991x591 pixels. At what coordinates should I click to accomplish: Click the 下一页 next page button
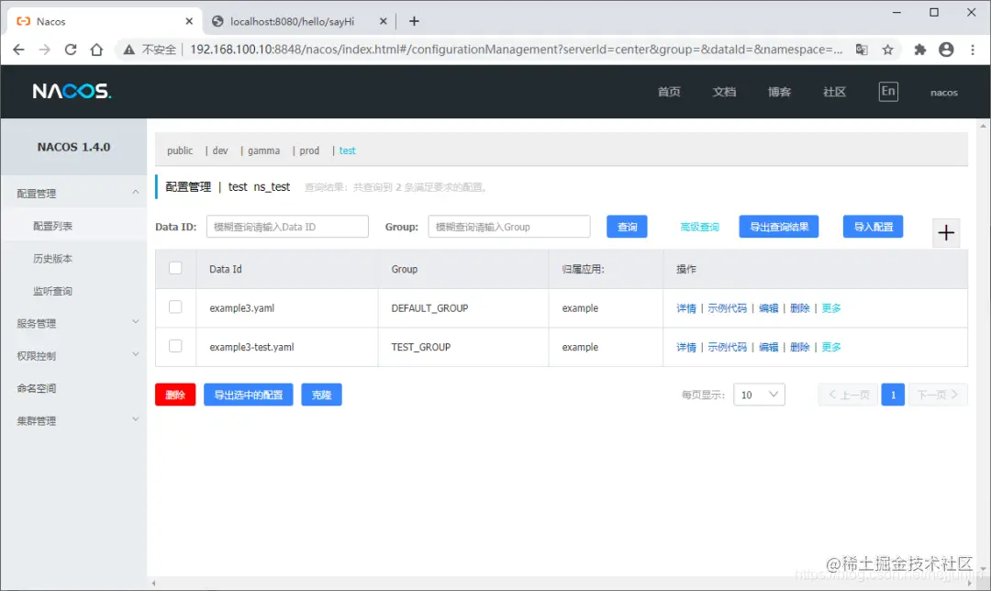click(938, 395)
